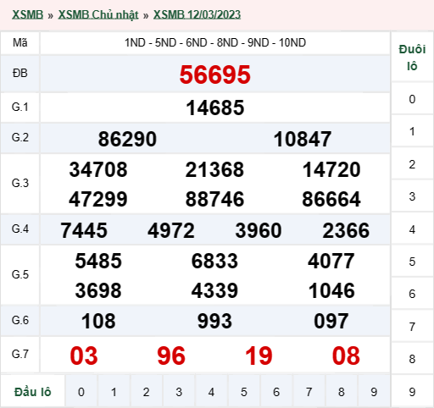
Task: Select Đầu lô digit 8
Action: point(342,392)
